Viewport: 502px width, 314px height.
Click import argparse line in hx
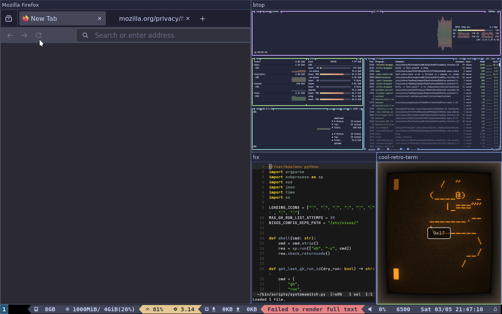pos(286,172)
